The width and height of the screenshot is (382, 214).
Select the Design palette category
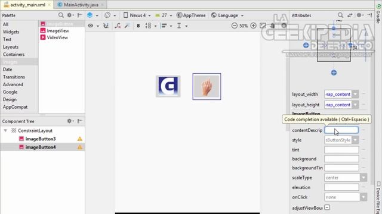pyautogui.click(x=10, y=99)
